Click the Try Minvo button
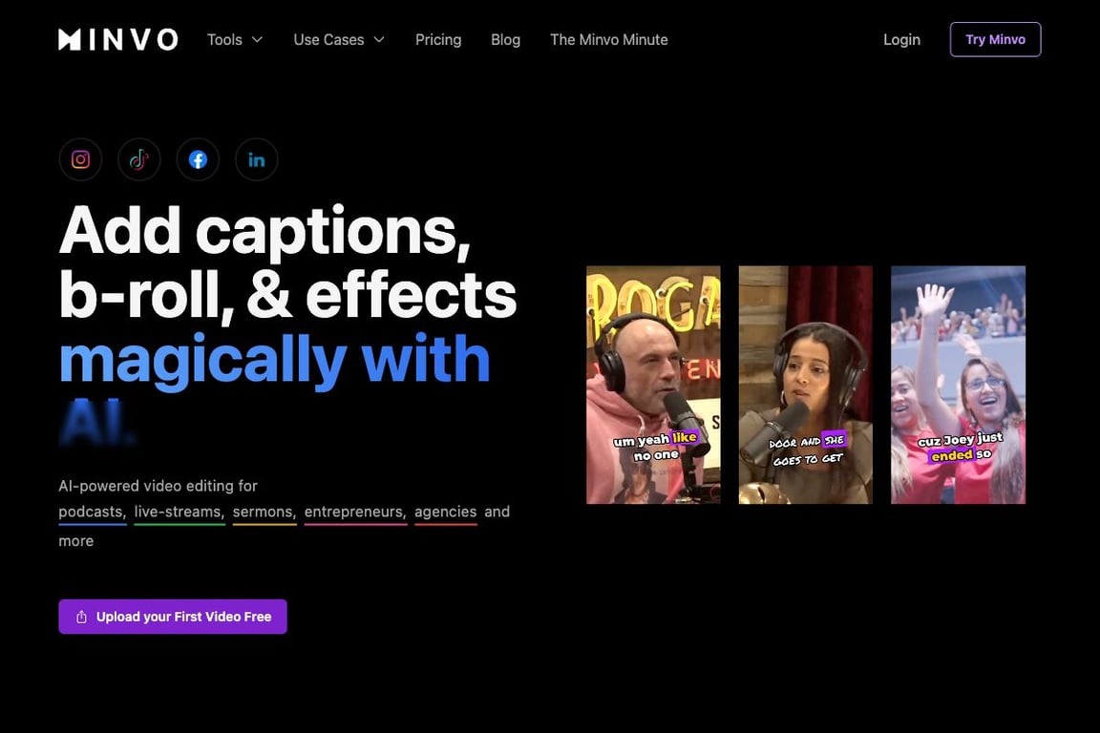1100x733 pixels. click(996, 39)
